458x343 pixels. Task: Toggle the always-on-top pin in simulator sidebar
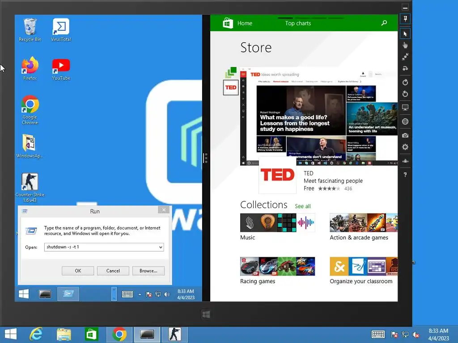click(x=405, y=19)
